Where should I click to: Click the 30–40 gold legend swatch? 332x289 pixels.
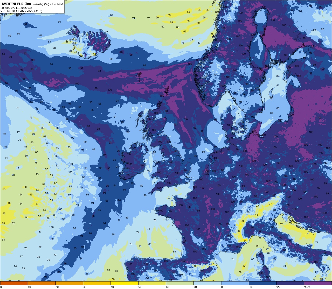click(x=97, y=283)
